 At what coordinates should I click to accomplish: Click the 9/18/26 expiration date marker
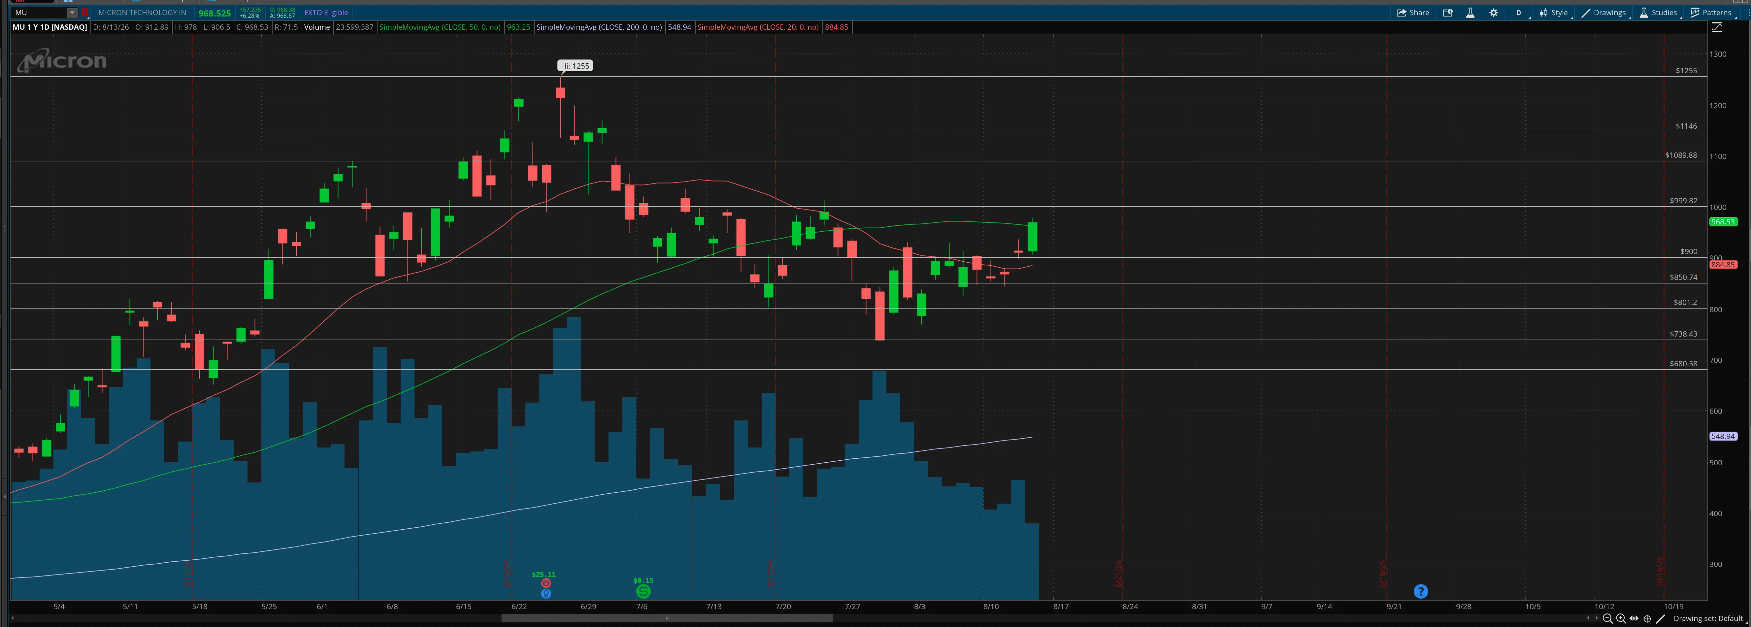pos(1382,574)
